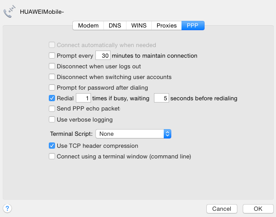Open the Terminal Script dropdown

(134, 134)
